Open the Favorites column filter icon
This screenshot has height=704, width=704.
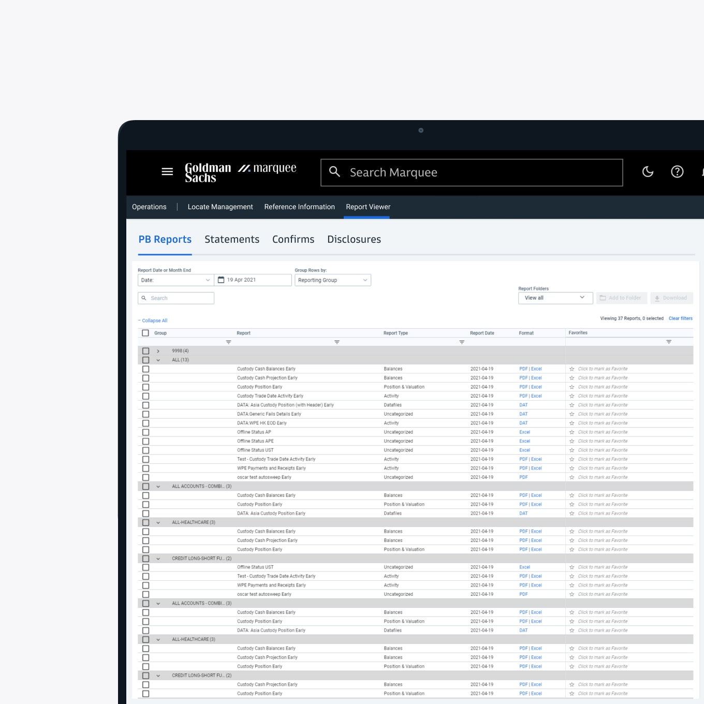click(669, 342)
